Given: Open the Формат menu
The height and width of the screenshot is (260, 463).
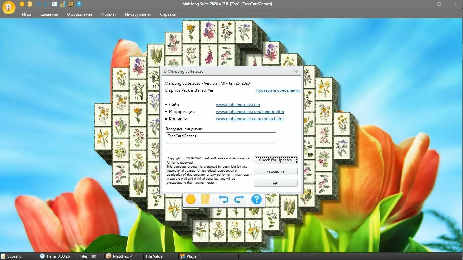Looking at the screenshot, I should [108, 14].
